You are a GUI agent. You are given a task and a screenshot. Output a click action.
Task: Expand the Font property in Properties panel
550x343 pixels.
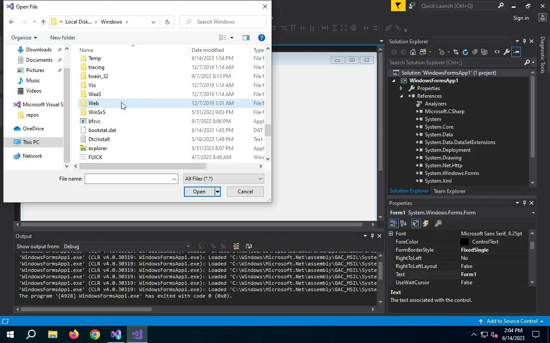pyautogui.click(x=391, y=234)
